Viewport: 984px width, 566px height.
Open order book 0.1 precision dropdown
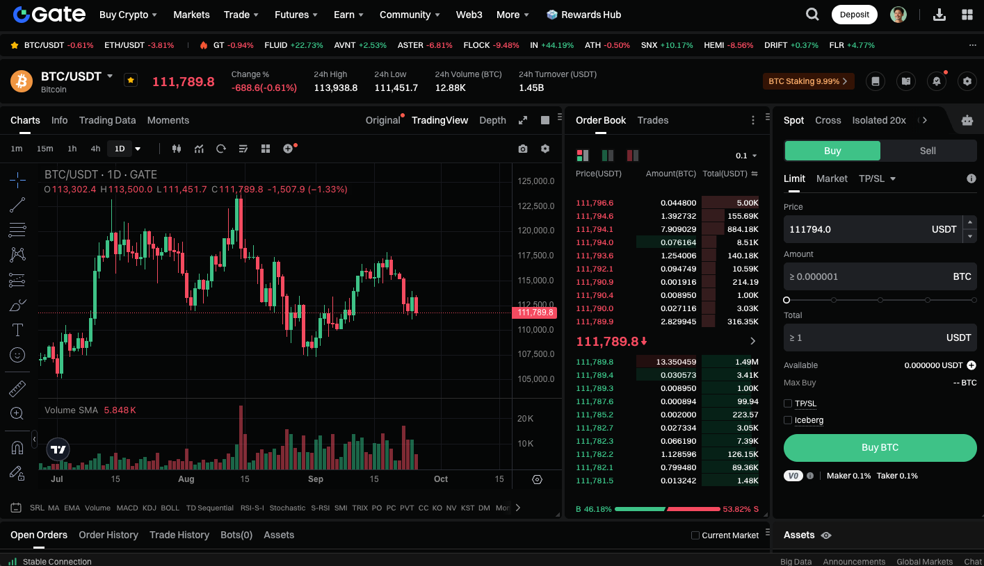click(746, 156)
